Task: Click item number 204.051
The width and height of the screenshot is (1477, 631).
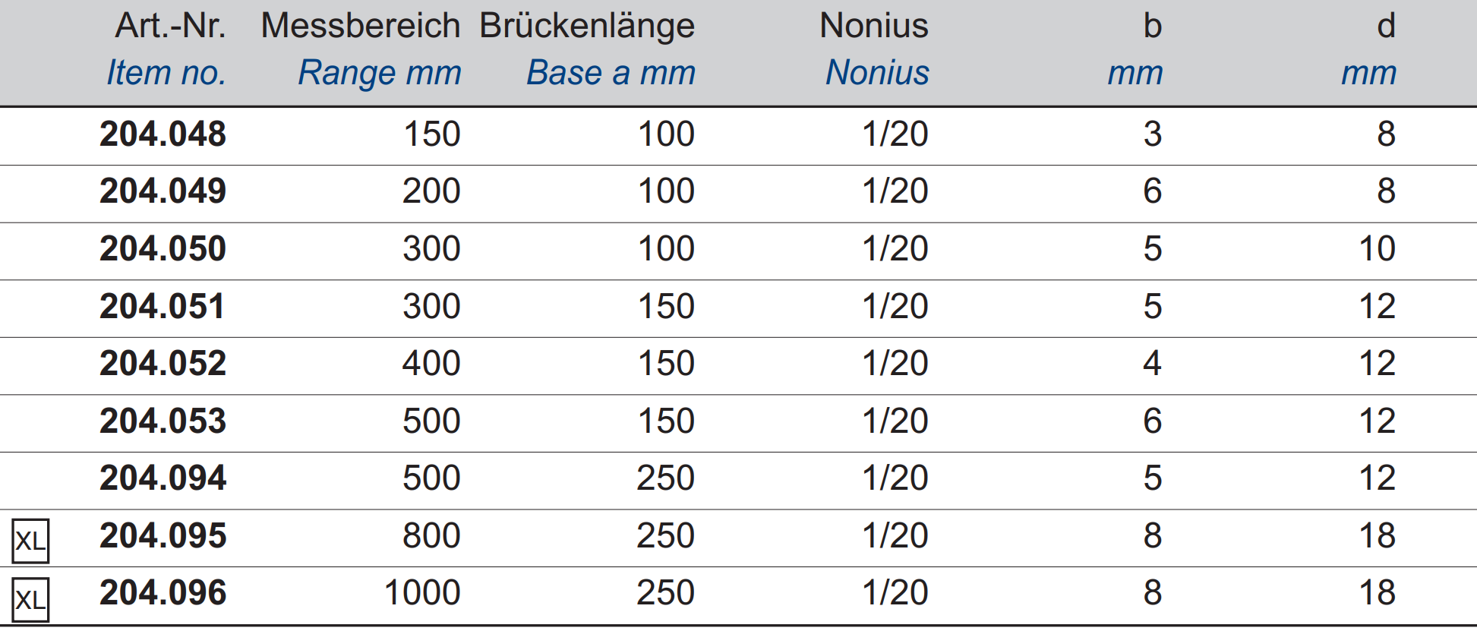Action: coord(163,307)
